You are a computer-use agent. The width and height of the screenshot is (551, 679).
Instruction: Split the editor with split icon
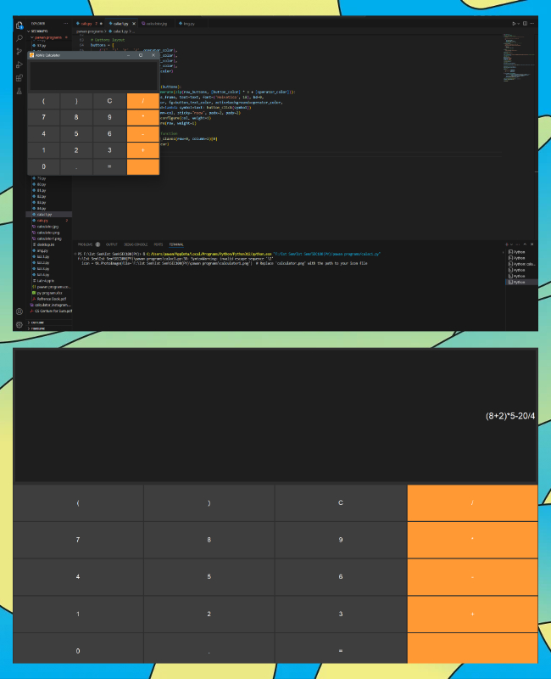click(525, 24)
